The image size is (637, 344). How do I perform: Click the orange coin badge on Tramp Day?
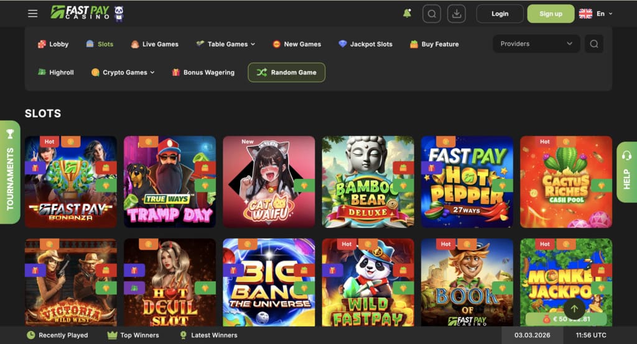(x=148, y=142)
